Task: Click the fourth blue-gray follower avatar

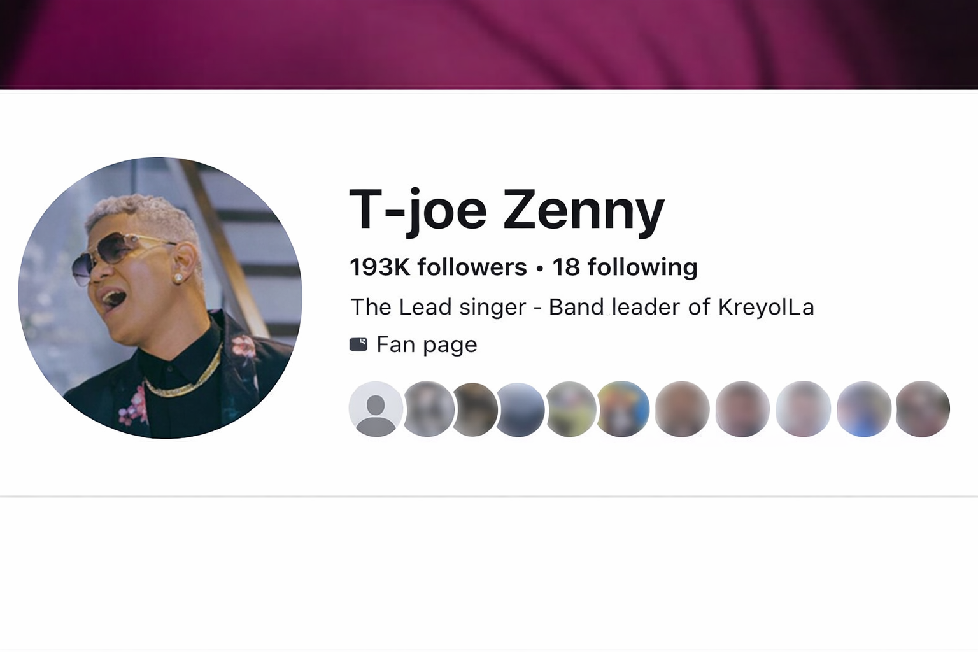Action: tap(521, 409)
